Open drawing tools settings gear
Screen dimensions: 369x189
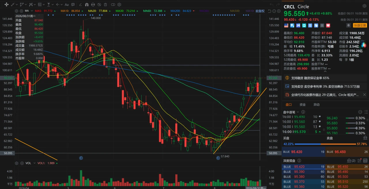pos(119,5)
